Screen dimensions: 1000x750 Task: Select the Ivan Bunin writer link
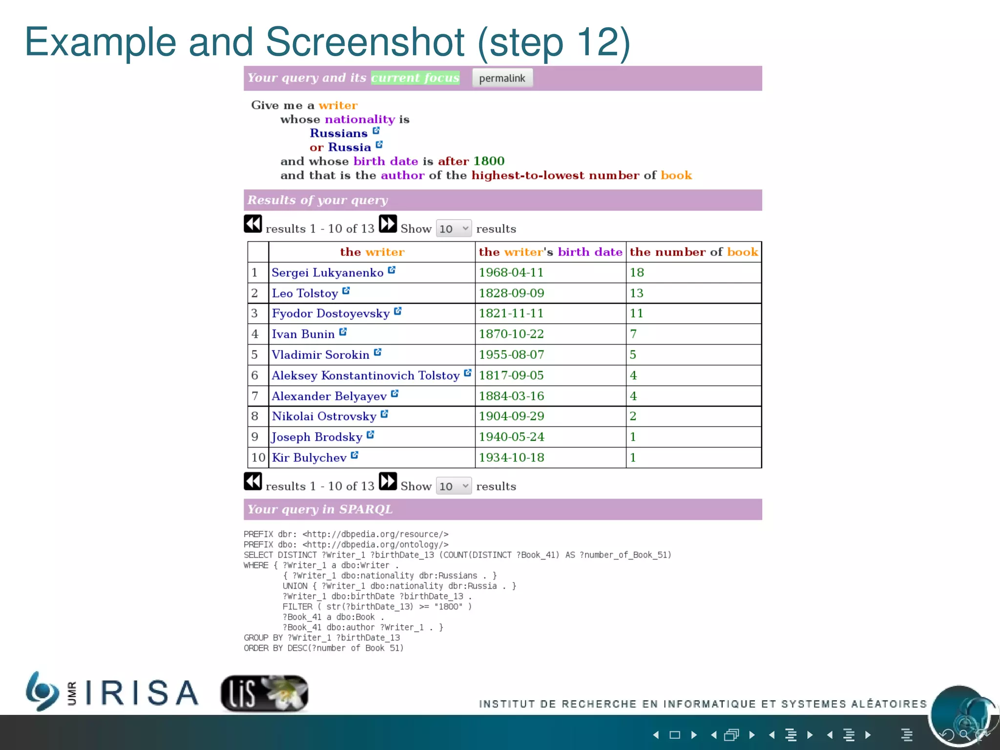[x=303, y=334]
